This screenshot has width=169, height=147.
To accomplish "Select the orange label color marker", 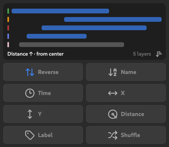I will click(x=8, y=19).
